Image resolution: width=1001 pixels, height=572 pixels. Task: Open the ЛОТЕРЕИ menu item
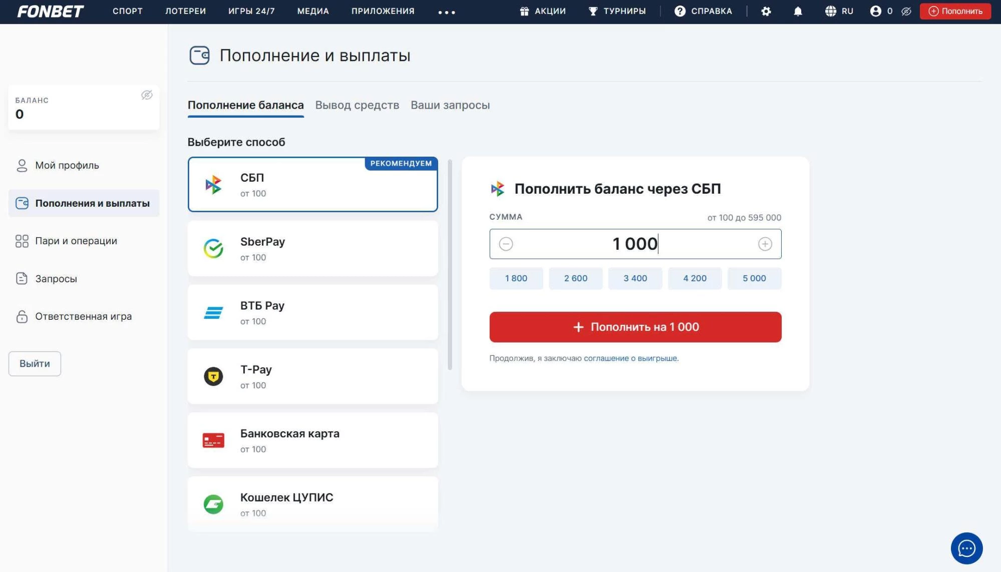click(x=186, y=11)
